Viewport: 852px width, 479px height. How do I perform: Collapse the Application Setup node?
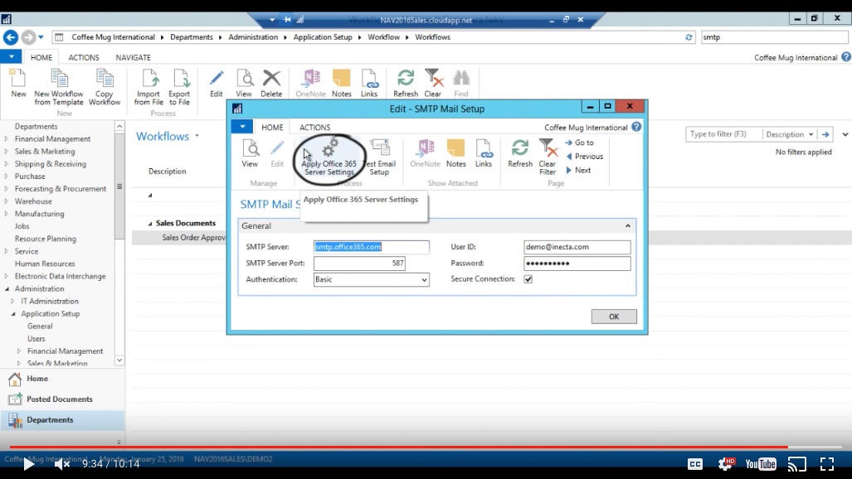(x=13, y=314)
